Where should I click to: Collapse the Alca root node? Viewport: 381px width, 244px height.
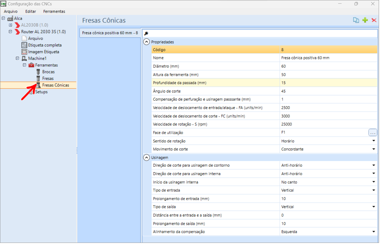(3, 18)
